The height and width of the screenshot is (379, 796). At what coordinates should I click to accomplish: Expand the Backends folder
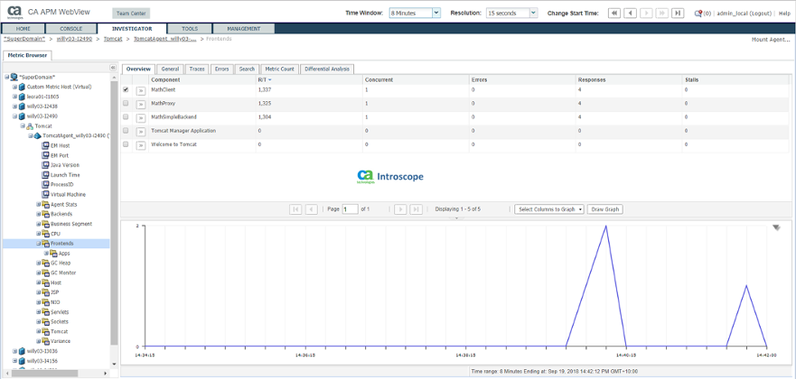point(38,215)
